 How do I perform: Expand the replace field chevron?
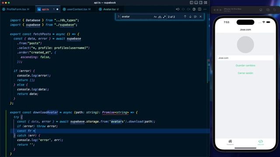(x=119, y=17)
